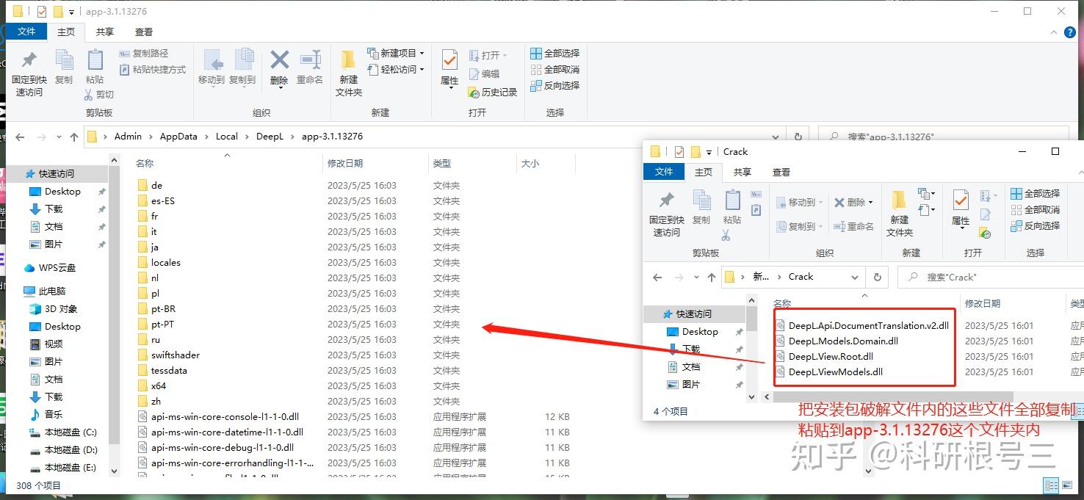Expand the address bar history dropdown
The image size is (1084, 500).
coord(776,136)
